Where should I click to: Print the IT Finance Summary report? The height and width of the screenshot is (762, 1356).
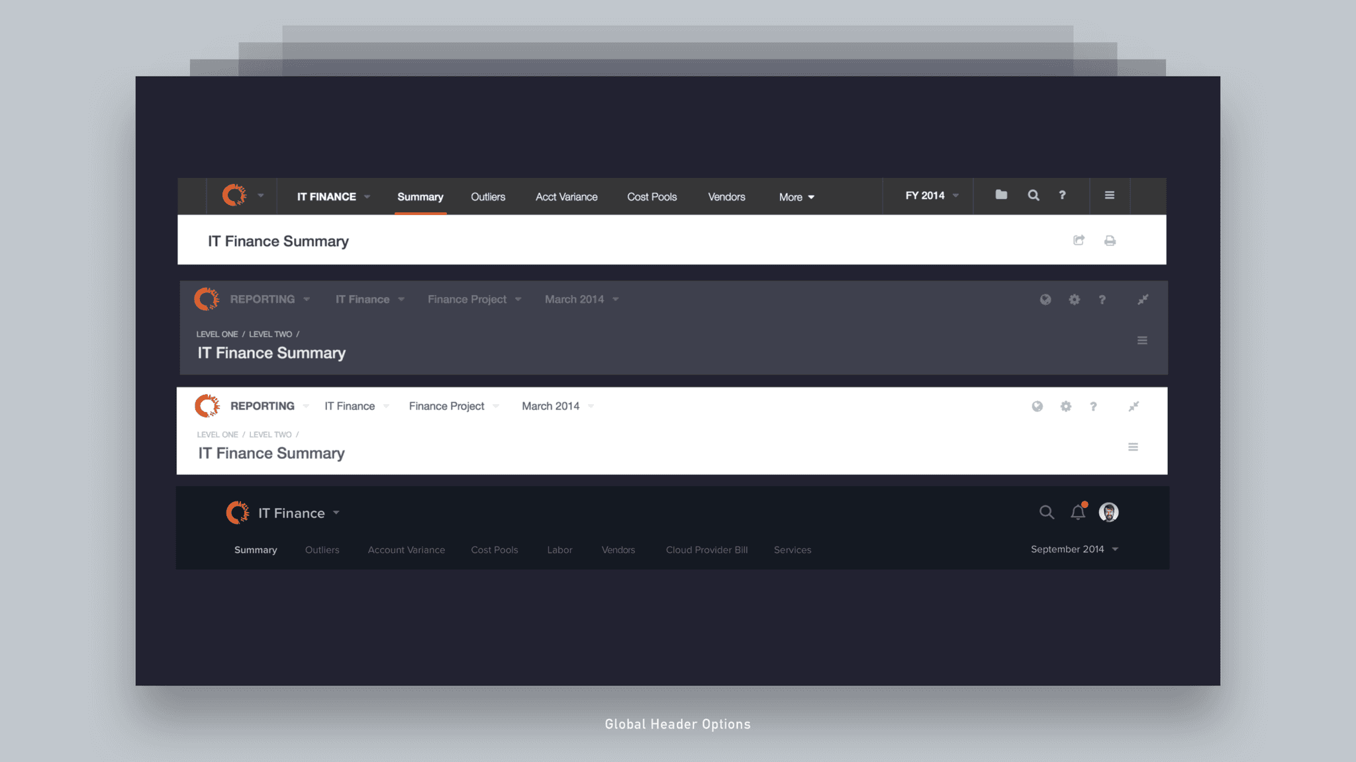click(x=1110, y=240)
